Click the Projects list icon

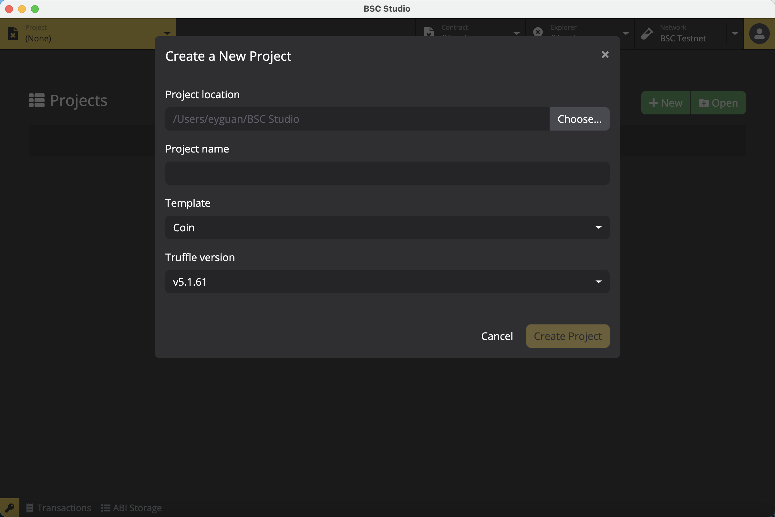pyautogui.click(x=36, y=100)
